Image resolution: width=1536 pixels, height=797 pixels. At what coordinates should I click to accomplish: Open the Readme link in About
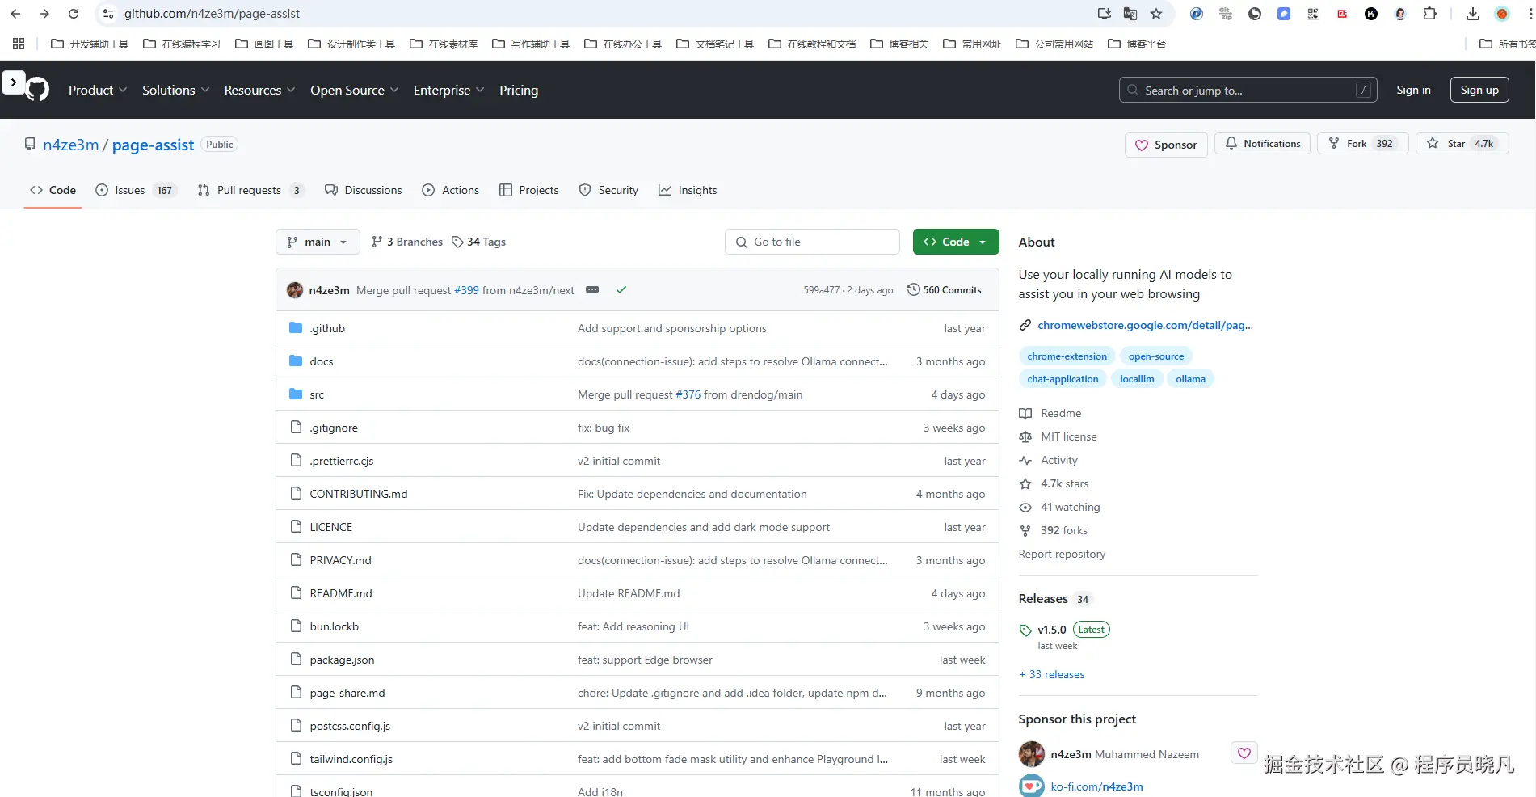click(1061, 413)
